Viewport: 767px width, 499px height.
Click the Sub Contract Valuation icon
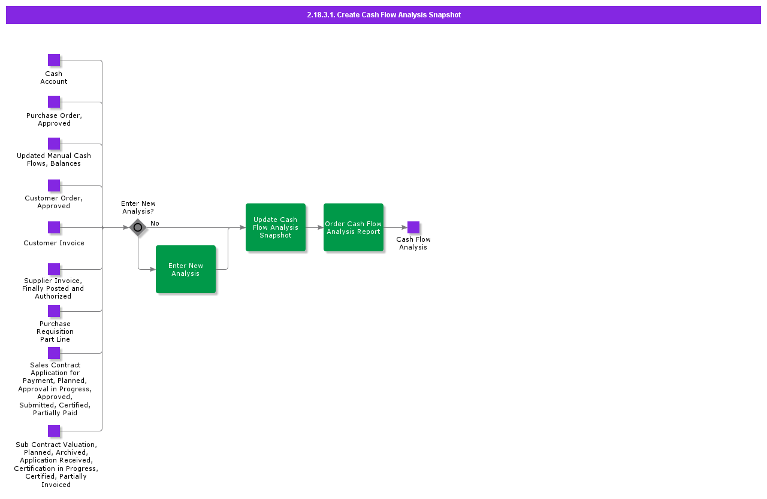point(54,430)
